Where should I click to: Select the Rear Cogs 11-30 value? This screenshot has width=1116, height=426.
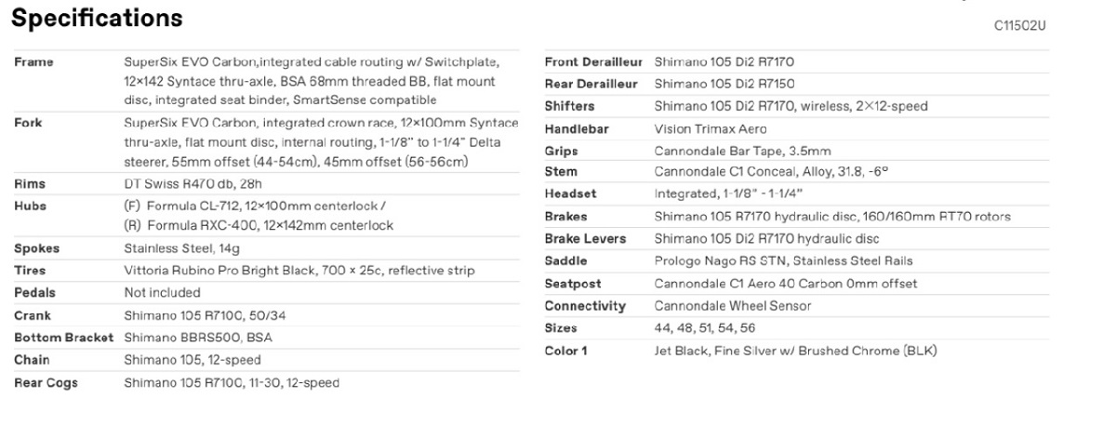tap(232, 382)
